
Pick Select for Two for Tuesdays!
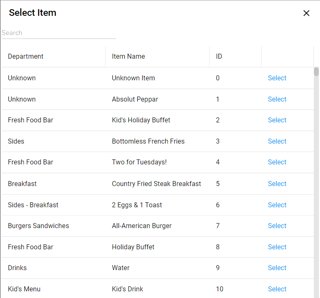pyautogui.click(x=277, y=162)
